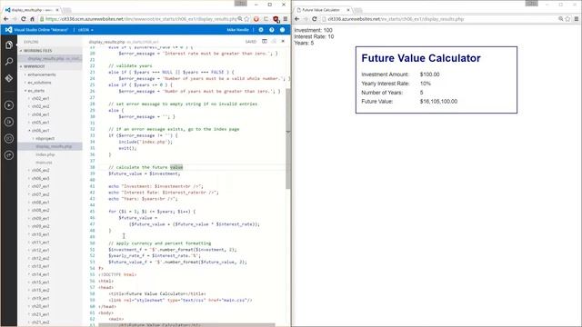Click Visual Studio Online "Monaco" title
The height and width of the screenshot is (327, 582).
coord(41,30)
